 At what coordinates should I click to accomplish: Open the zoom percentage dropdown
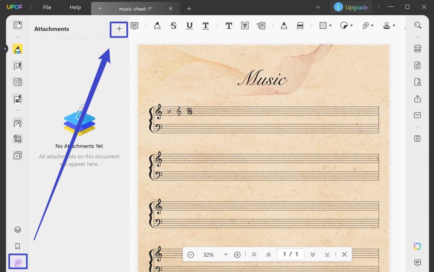225,254
